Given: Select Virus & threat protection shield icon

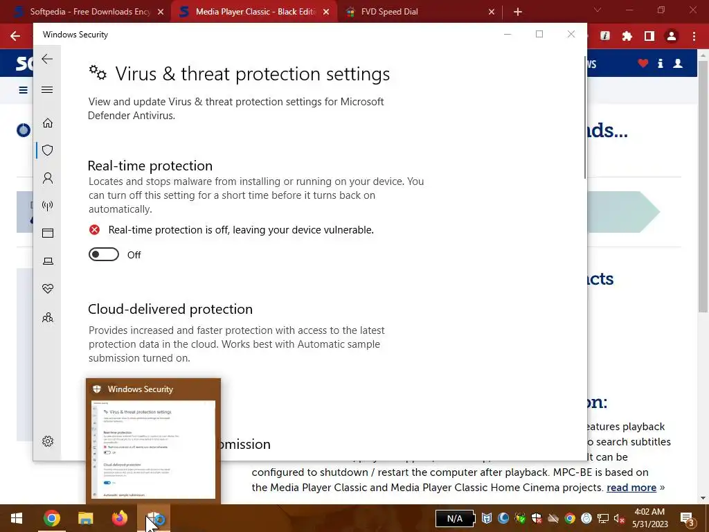Looking at the screenshot, I should (x=48, y=150).
